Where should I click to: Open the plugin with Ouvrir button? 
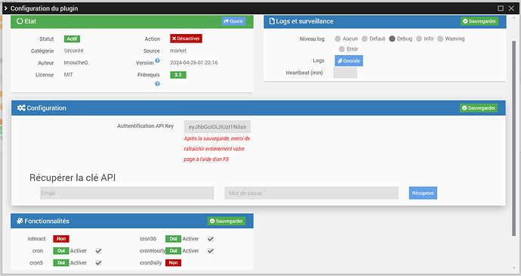pos(233,21)
